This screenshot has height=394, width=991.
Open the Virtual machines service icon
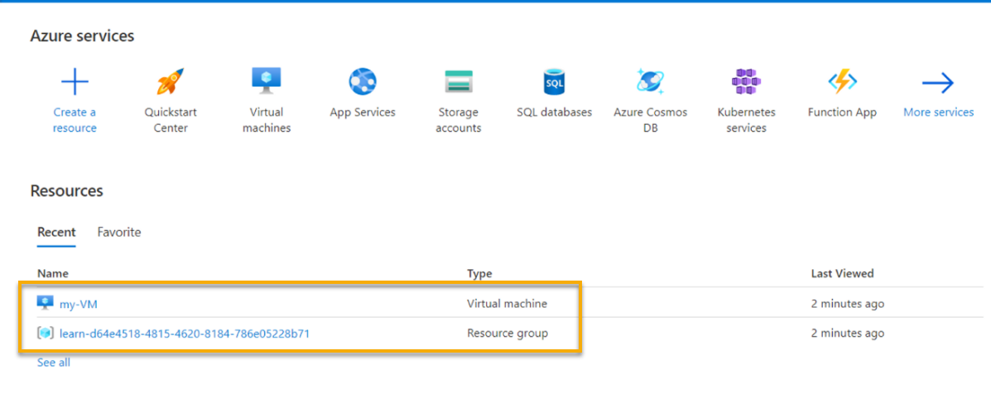pos(266,81)
